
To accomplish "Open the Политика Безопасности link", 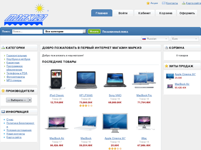I will pos(20,125).
